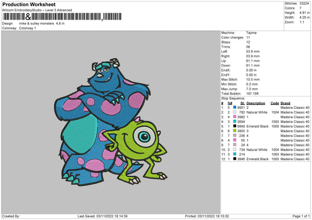The width and height of the screenshot is (312, 220).
Task: Click the Zoom value '1:1'
Action: [x=302, y=22]
